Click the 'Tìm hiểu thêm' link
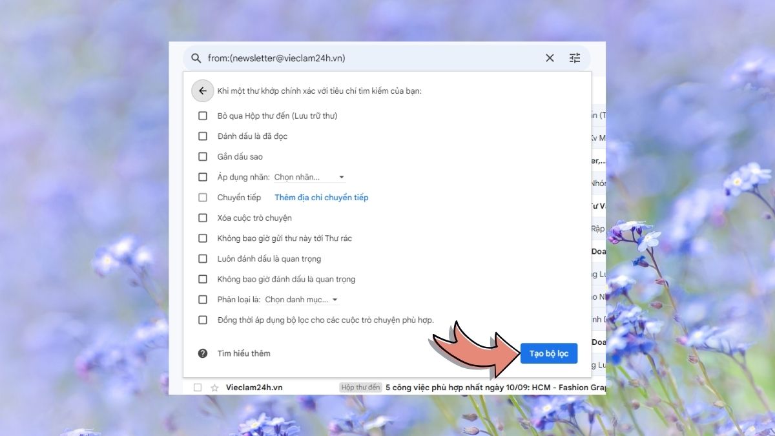Screen dimensions: 775x436 click(x=243, y=353)
